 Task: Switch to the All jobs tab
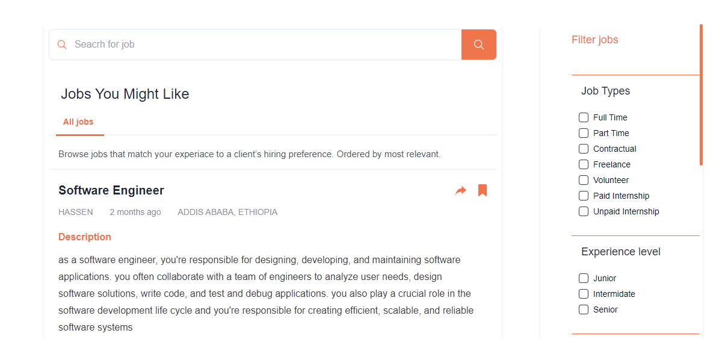point(78,122)
